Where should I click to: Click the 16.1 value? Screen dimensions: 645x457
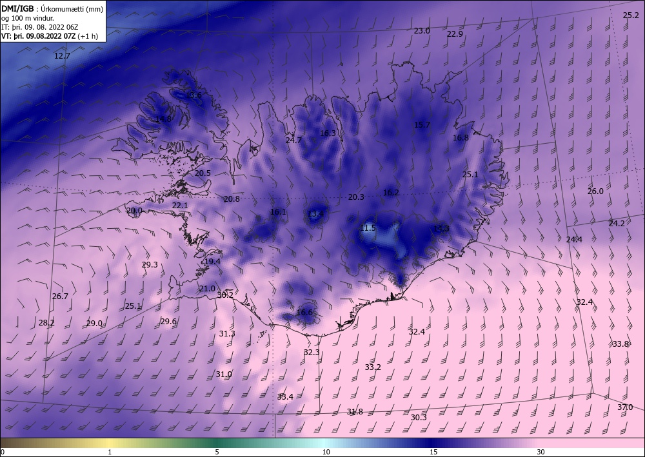click(x=278, y=212)
